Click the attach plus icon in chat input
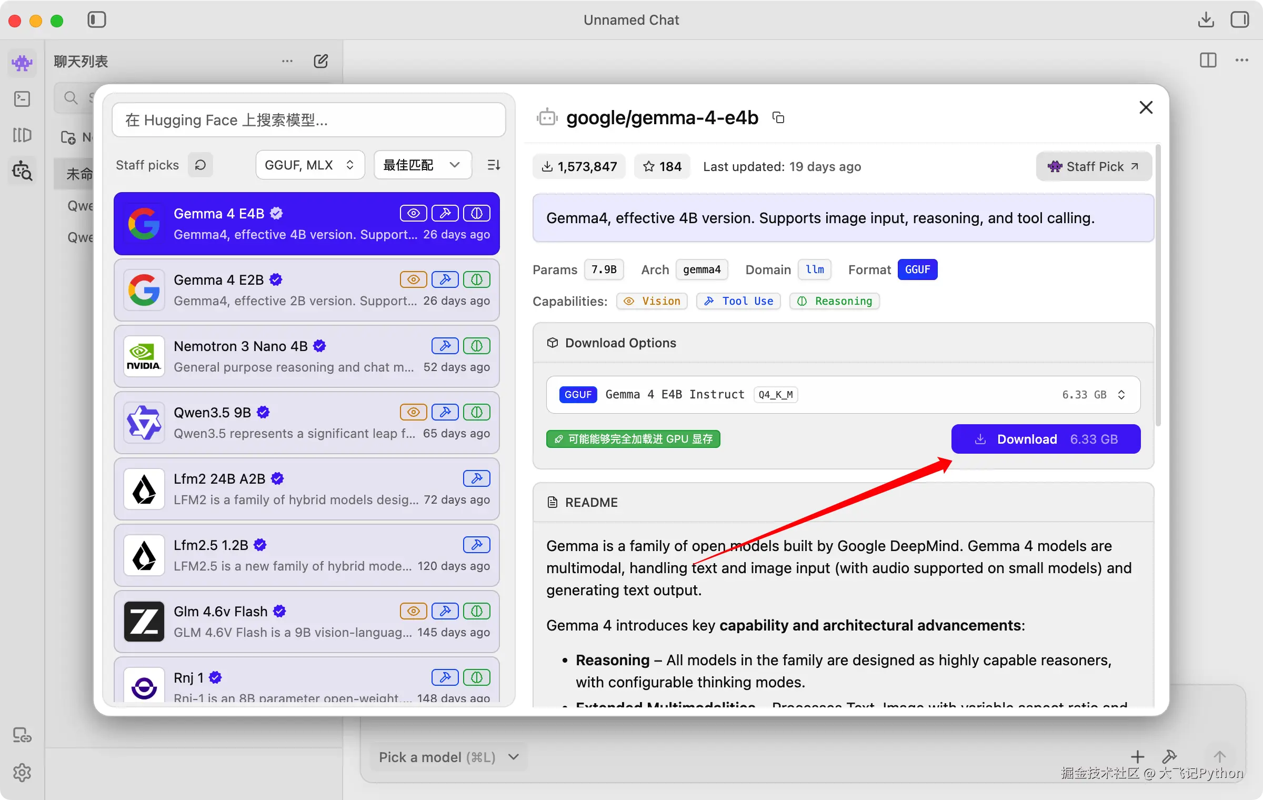The image size is (1263, 800). click(1138, 757)
